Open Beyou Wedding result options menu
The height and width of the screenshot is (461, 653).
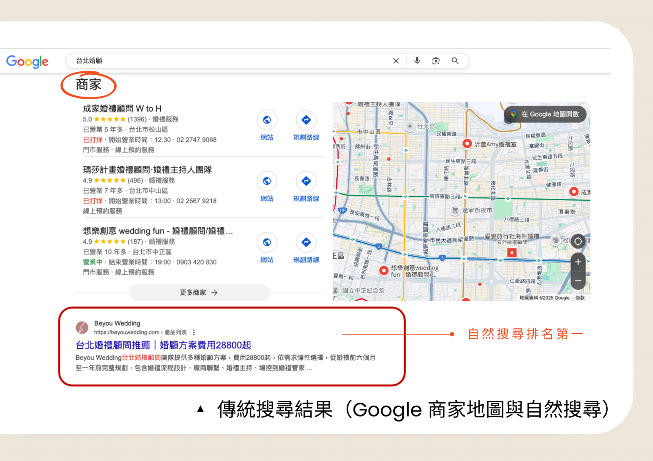click(194, 332)
